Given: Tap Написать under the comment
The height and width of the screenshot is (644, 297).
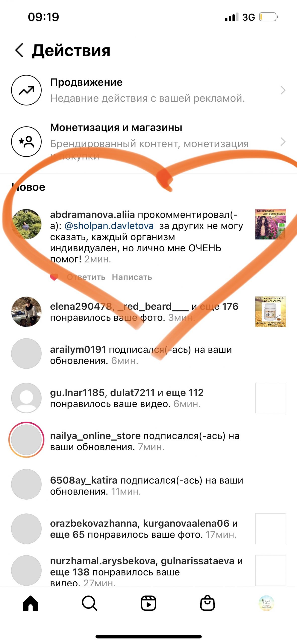Looking at the screenshot, I should point(132,277).
